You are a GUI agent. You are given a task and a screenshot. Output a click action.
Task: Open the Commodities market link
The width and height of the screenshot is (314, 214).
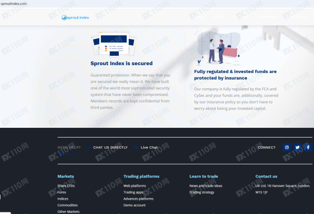(x=67, y=205)
